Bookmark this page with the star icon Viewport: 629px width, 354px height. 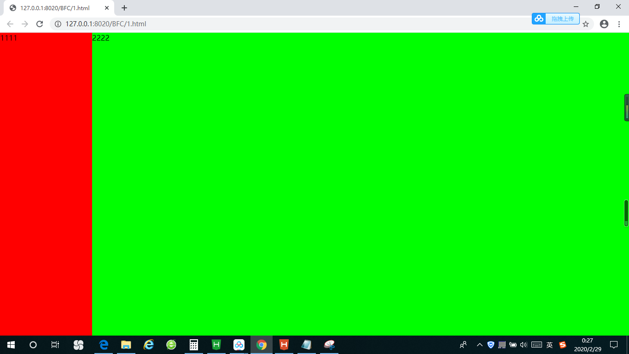click(x=586, y=24)
